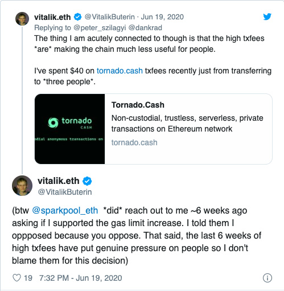Viewport: 284px width, 291px height.
Task: Open the @VitalikButerin handle on top tweet
Action: 110,17
